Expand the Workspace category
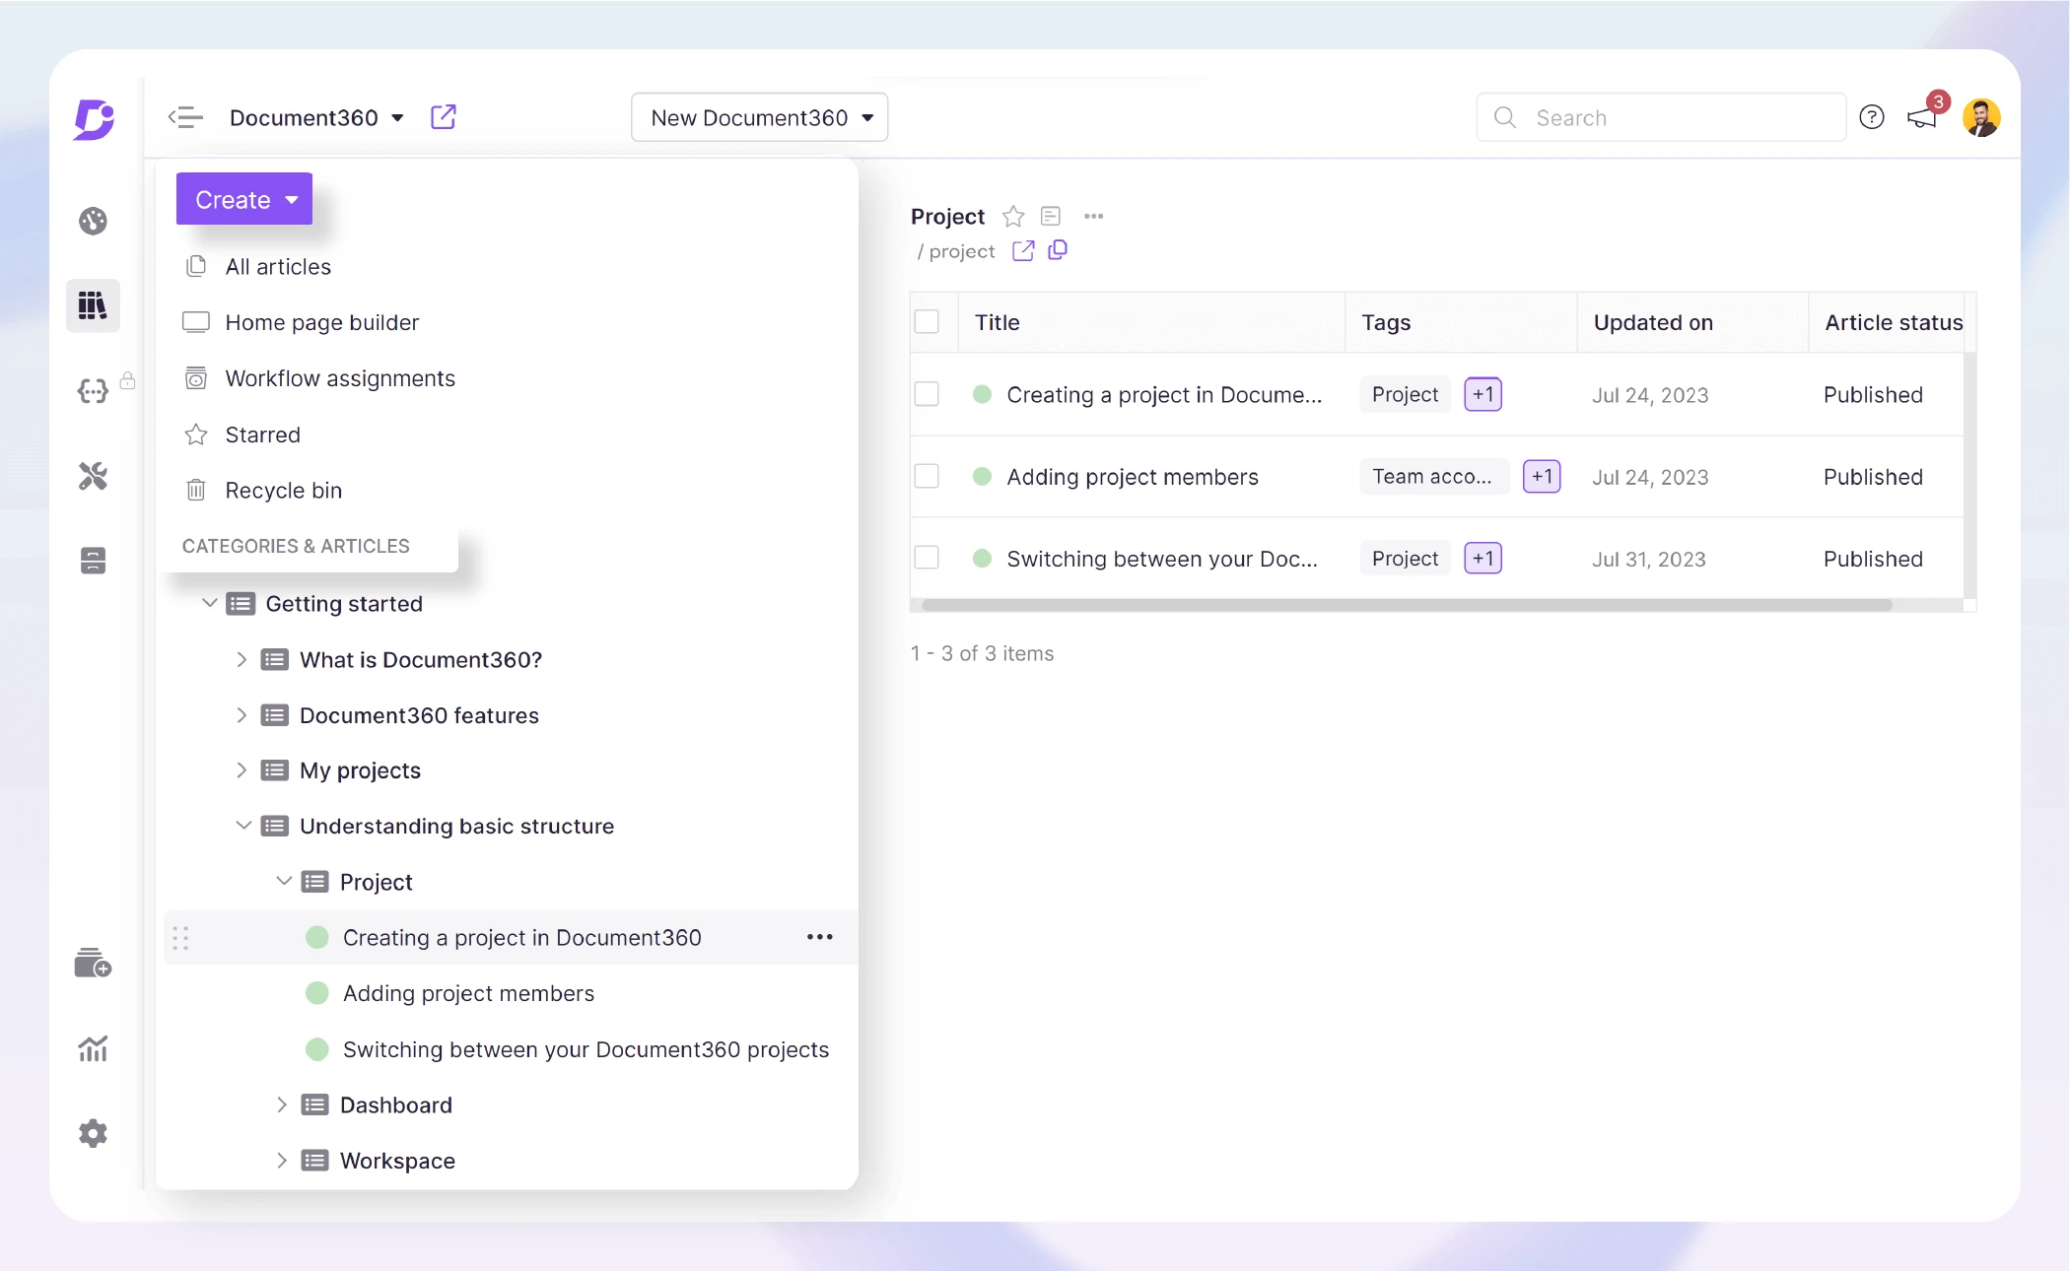 click(x=282, y=1161)
